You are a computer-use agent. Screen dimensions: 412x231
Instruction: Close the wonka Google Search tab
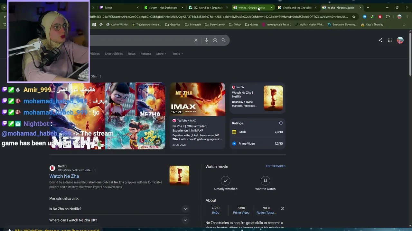coord(271,7)
